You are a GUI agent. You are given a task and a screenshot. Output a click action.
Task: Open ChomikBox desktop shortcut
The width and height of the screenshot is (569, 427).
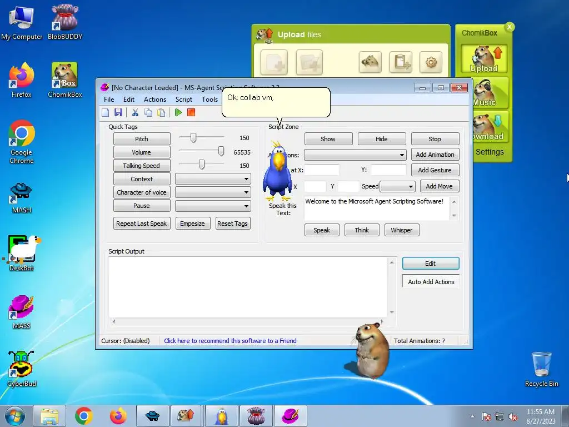[65, 80]
